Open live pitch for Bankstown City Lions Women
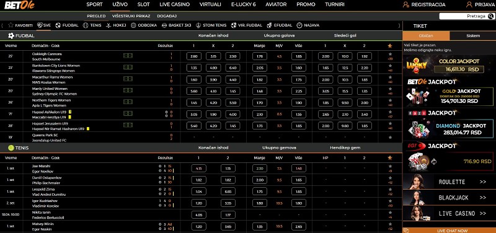496x233 pixels. coord(128,68)
